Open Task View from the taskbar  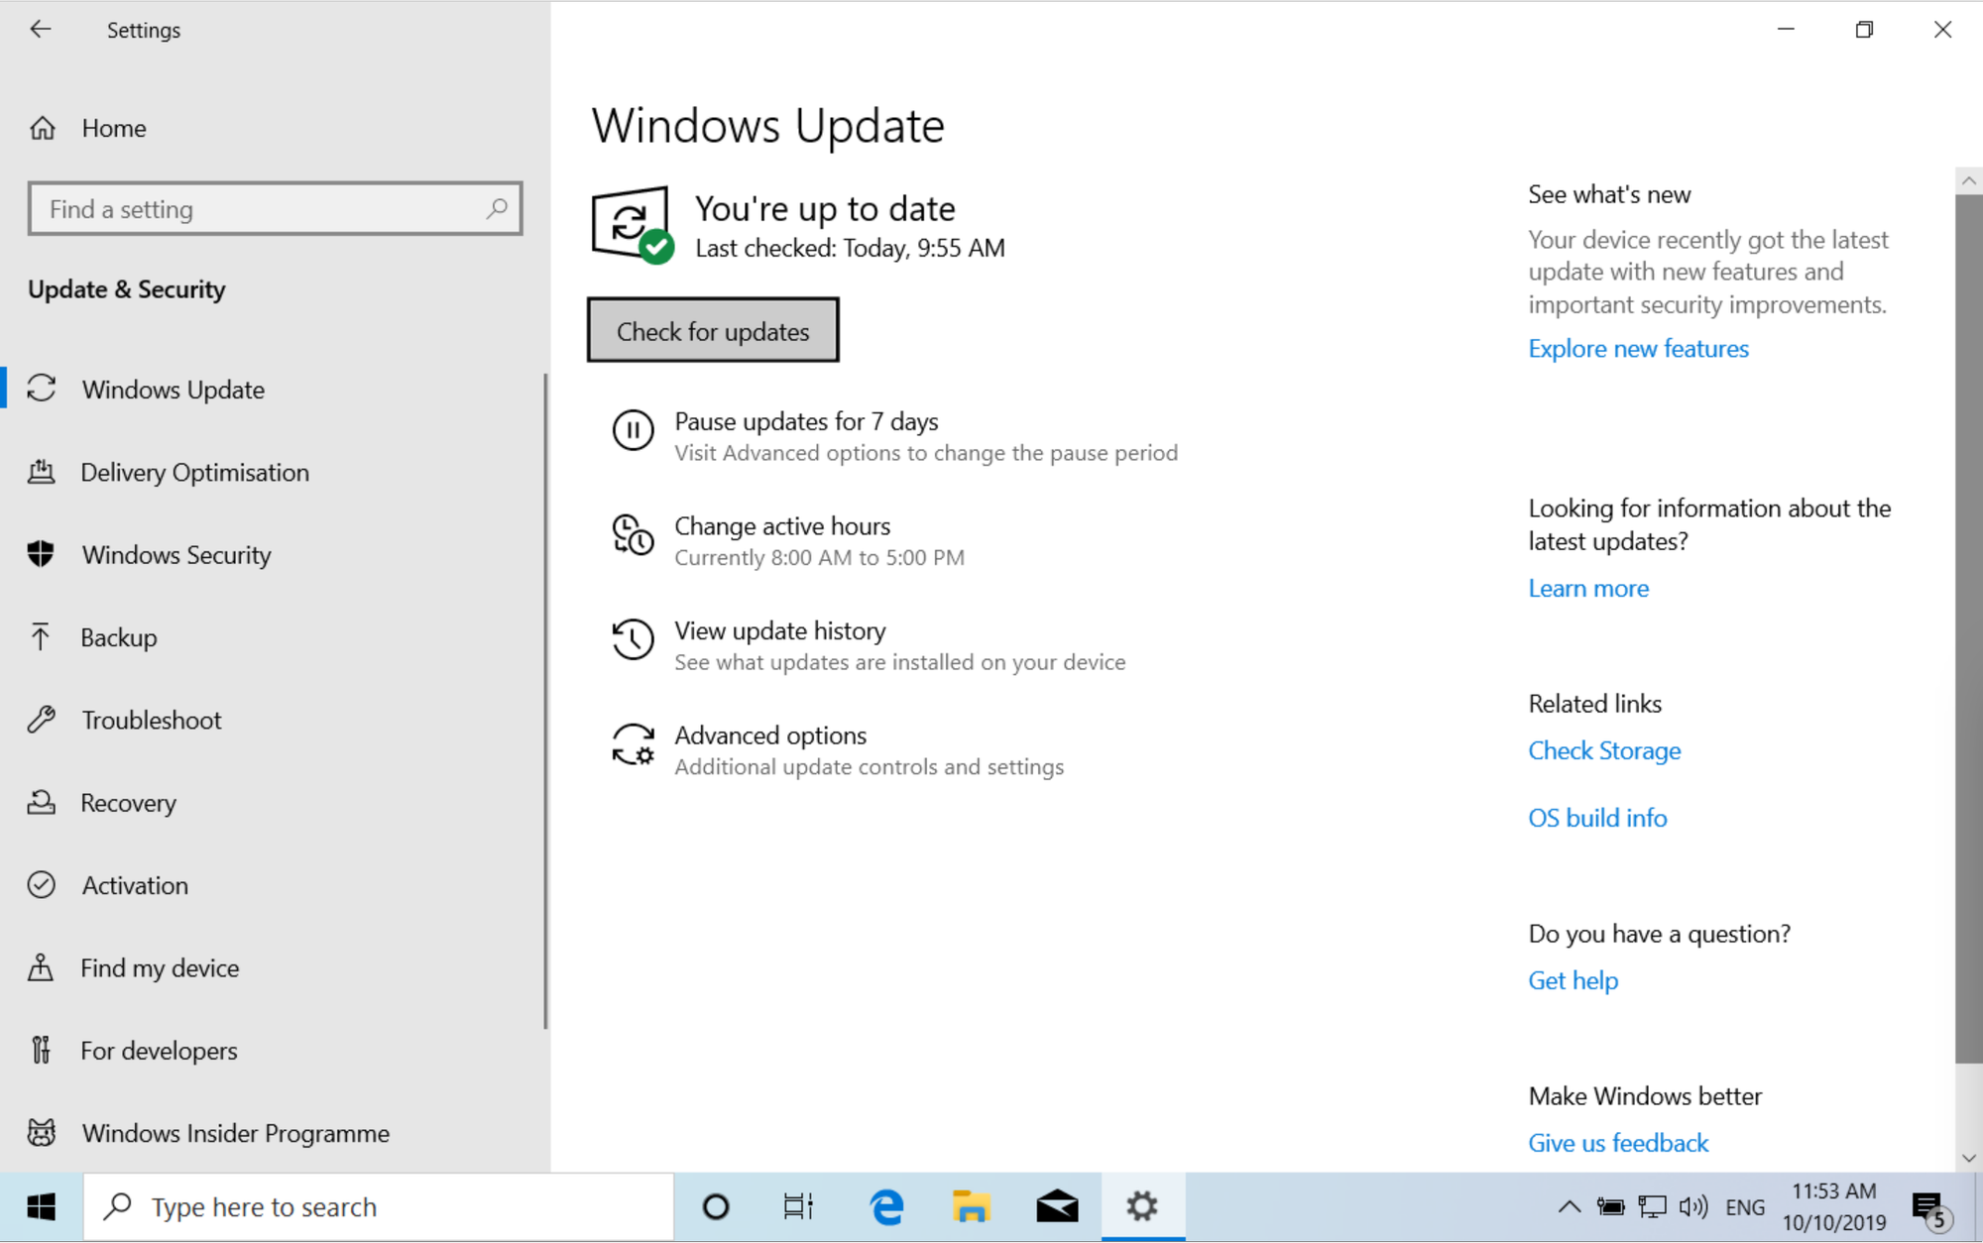(x=798, y=1206)
